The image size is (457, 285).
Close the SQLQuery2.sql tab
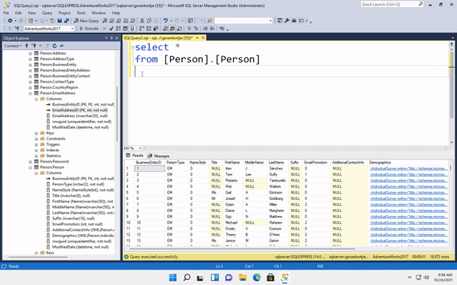click(203, 38)
